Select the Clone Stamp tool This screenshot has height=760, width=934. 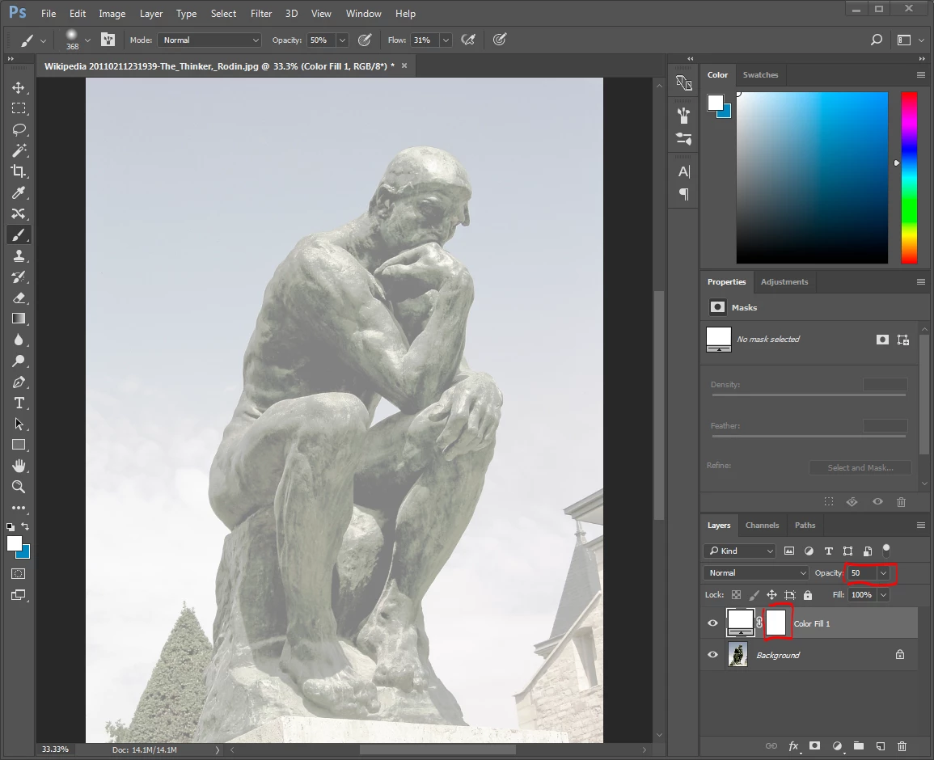[19, 255]
